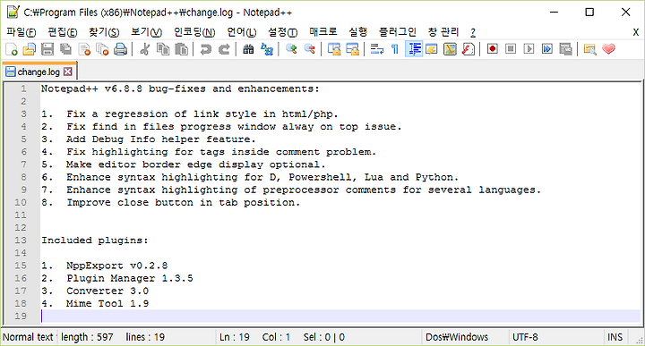The height and width of the screenshot is (346, 645).
Task: Click the 'Notepad++ v6.8.8 bug-fixes' heading line
Action: click(180, 89)
